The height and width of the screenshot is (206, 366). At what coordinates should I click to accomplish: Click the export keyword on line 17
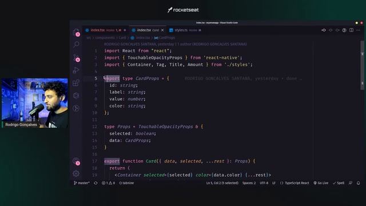pos(112,161)
